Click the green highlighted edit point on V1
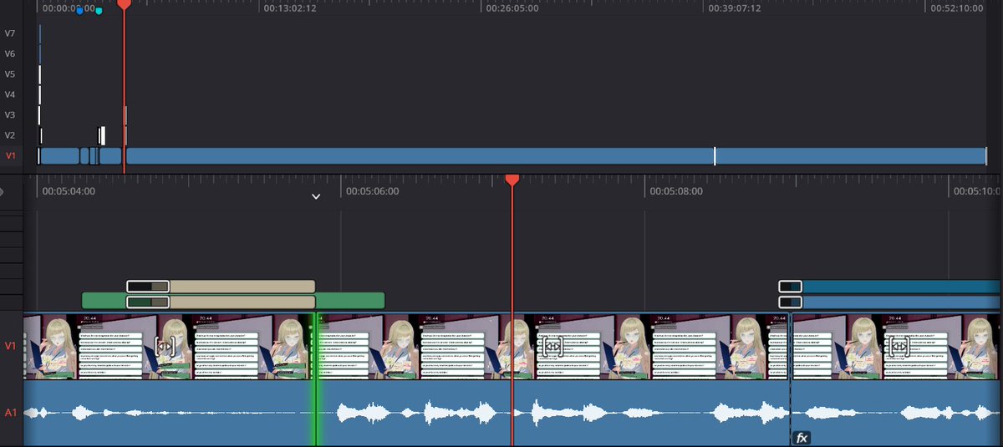The image size is (1003, 447). click(315, 346)
